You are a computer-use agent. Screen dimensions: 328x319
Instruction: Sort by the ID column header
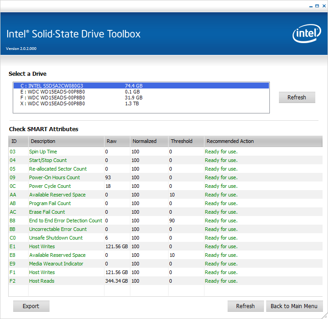pos(18,141)
